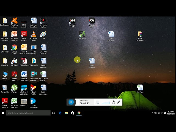The height and width of the screenshot is (132, 176).
Task: Open the Google Chrome desktop shortcut
Action: (14, 48)
